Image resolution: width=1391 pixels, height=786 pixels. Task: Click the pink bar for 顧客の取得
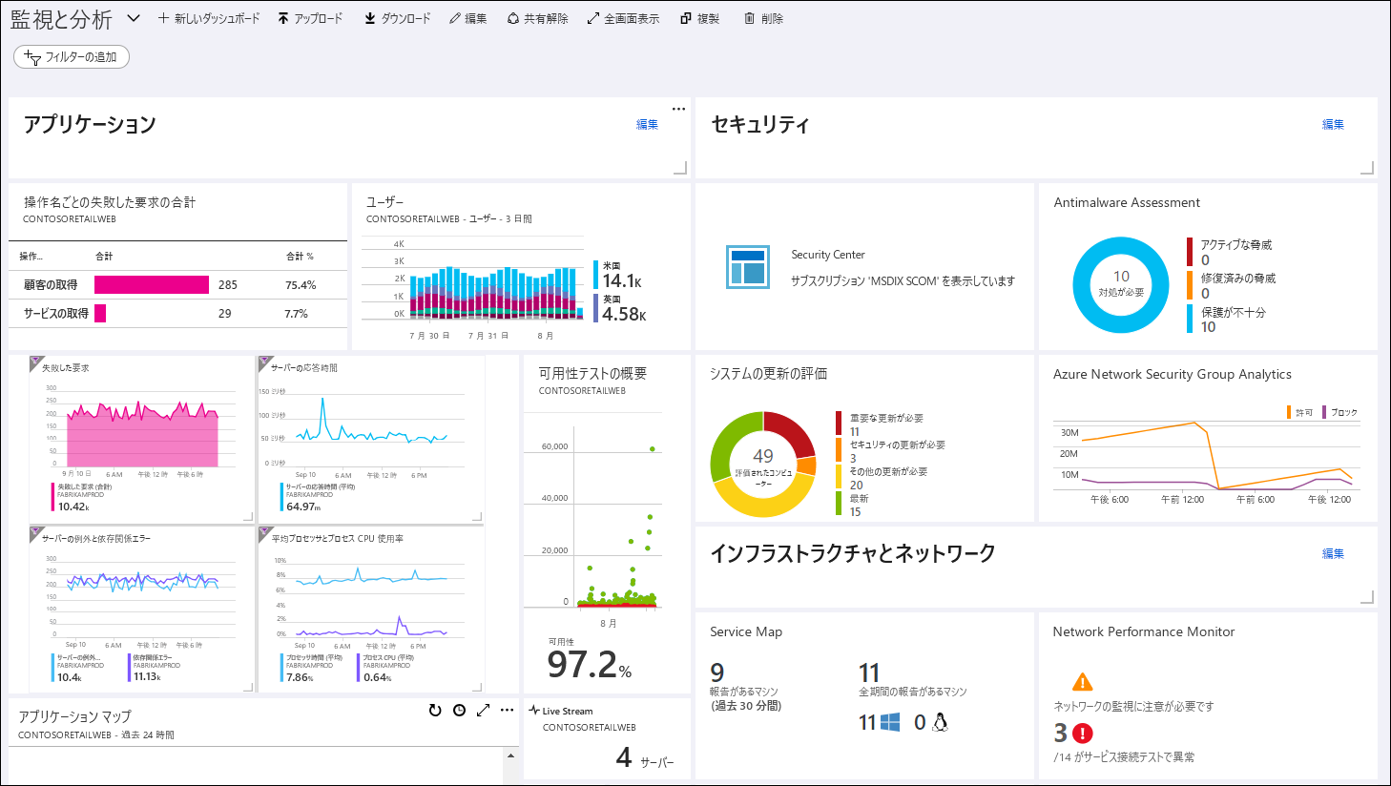pyautogui.click(x=152, y=284)
